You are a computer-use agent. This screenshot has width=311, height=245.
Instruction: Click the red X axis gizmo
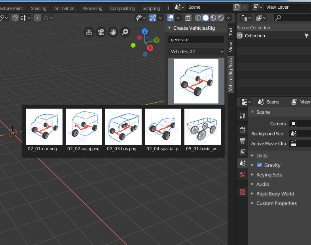coord(150,48)
